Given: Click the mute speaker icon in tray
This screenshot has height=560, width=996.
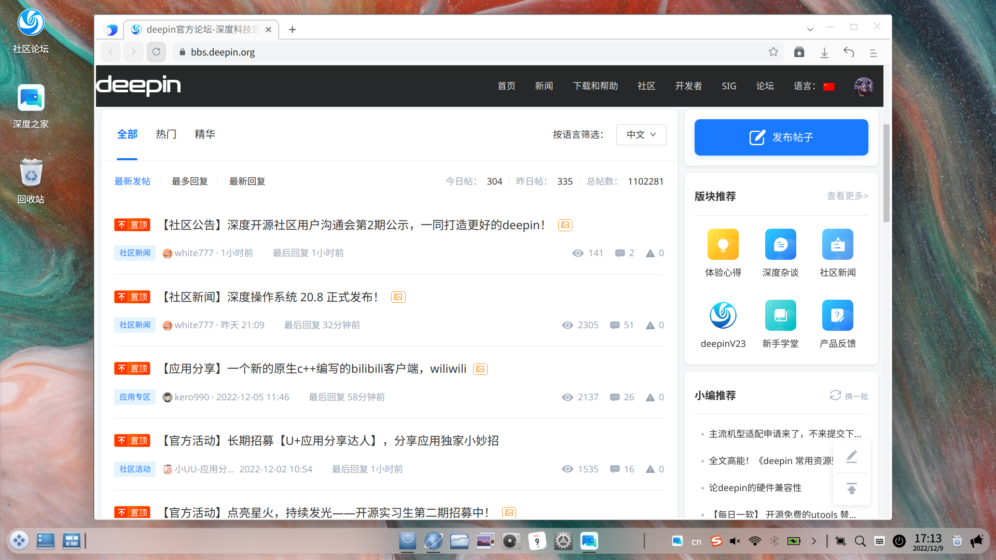Looking at the screenshot, I should coord(735,541).
